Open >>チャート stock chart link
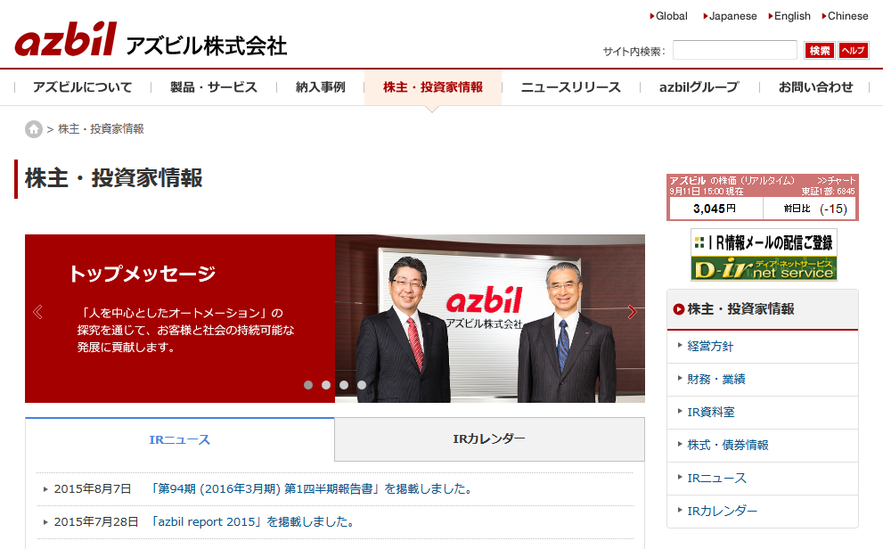The width and height of the screenshot is (883, 549). [x=837, y=180]
